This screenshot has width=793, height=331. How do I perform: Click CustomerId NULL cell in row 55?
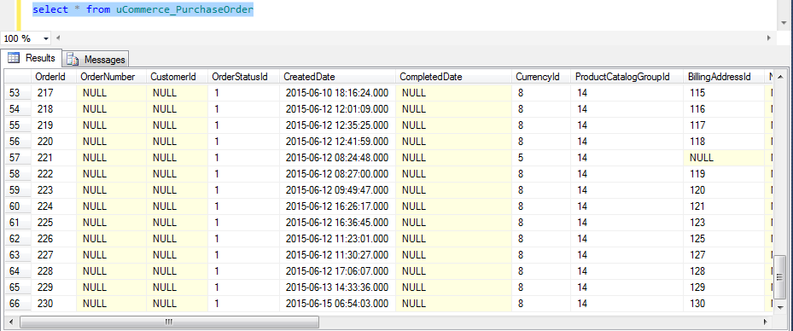(x=177, y=125)
